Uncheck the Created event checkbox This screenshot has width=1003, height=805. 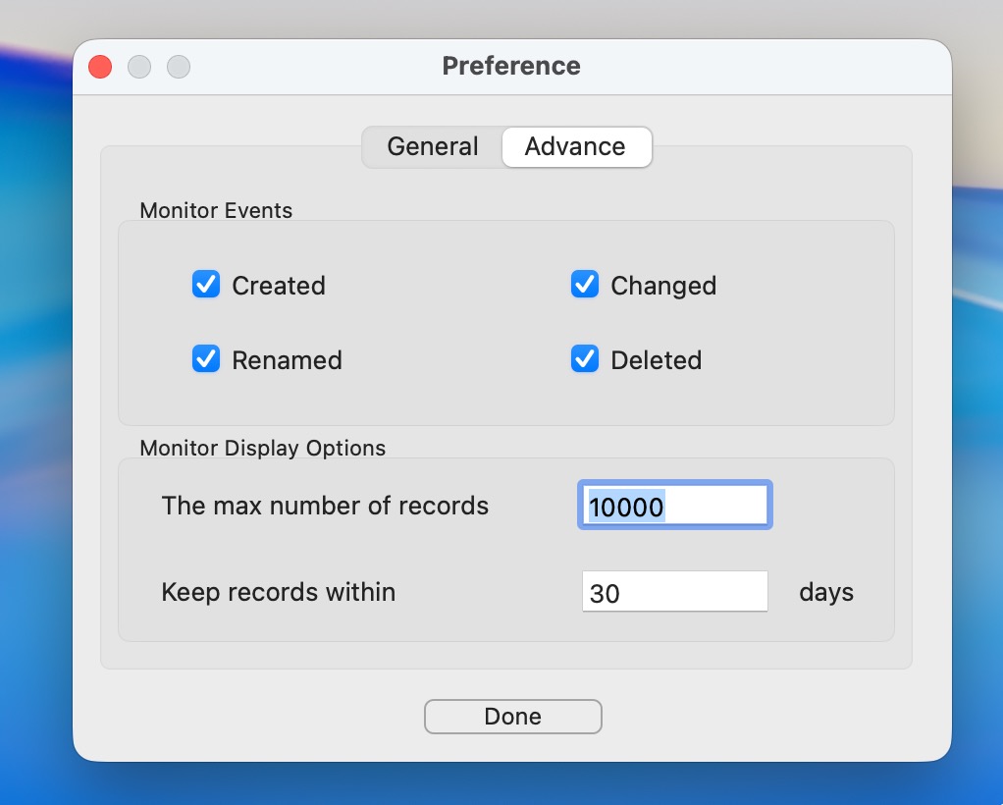coord(206,285)
